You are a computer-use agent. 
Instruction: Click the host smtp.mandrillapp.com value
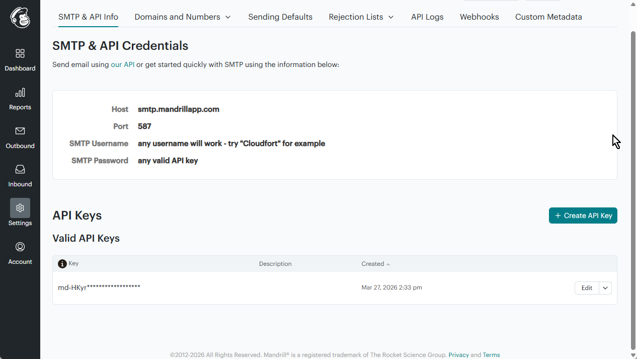click(179, 109)
